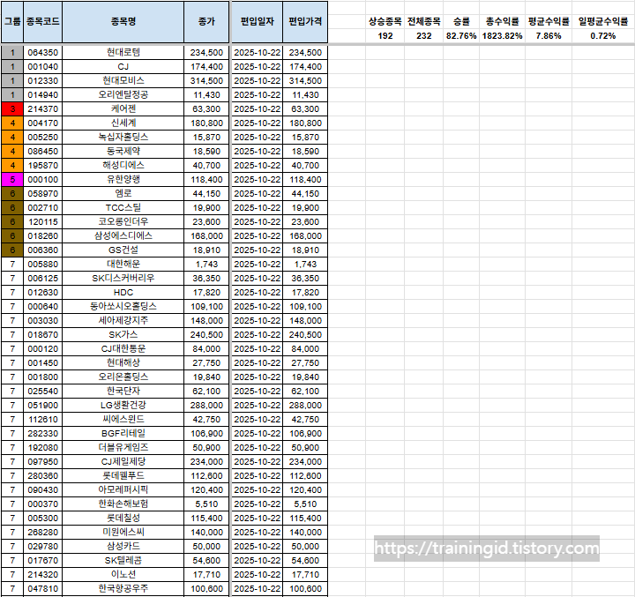
Task: Click the stock name 삼성에스디에스
Action: [x=123, y=236]
